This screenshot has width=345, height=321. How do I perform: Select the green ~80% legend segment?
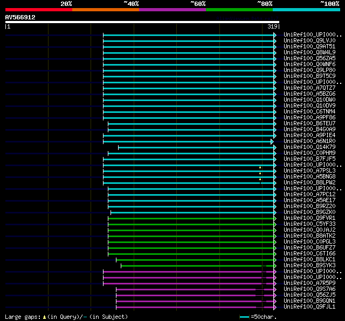click(239, 9)
